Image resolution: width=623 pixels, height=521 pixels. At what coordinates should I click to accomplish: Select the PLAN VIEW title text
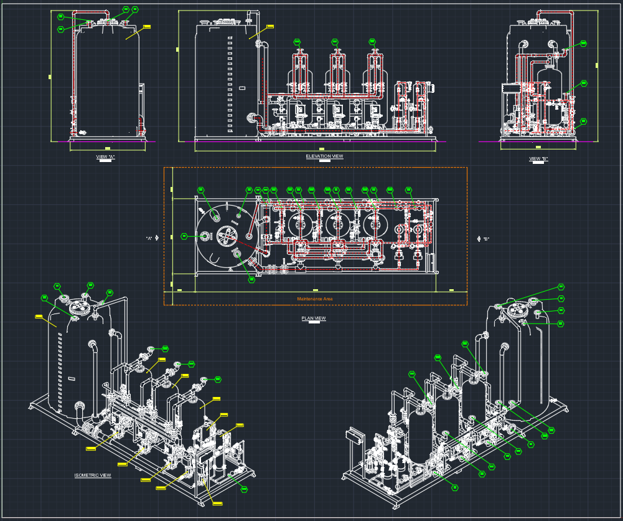[314, 318]
